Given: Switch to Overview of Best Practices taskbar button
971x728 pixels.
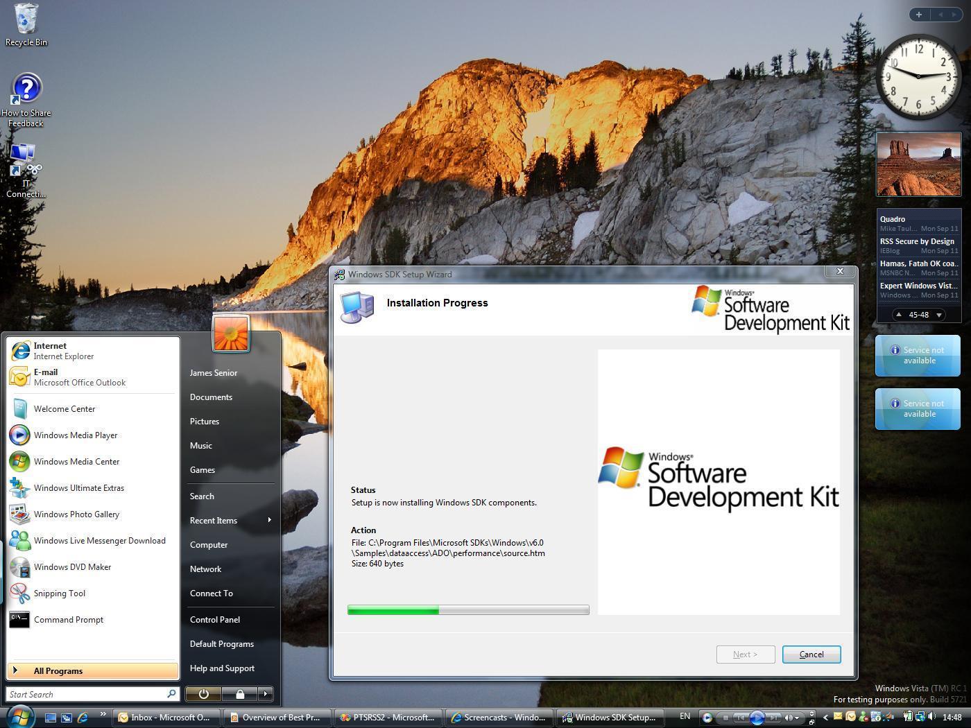Looking at the screenshot, I should tap(277, 718).
